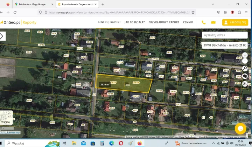Bookmark this page with star icon
Viewport: 252px width, 147px height.
(193, 12)
